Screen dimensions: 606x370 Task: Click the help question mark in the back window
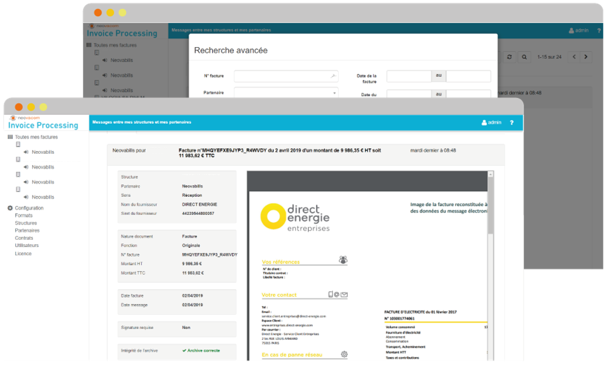(599, 31)
